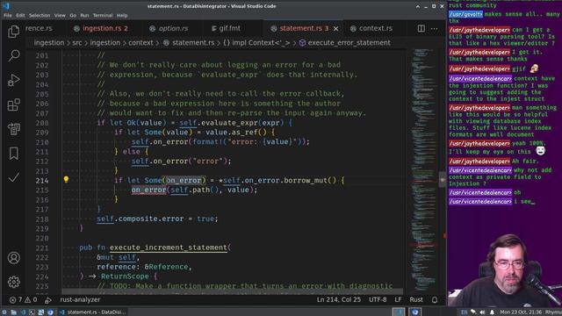Click the run status icon beside rust-analyzer
The width and height of the screenshot is (562, 316).
(x=48, y=300)
